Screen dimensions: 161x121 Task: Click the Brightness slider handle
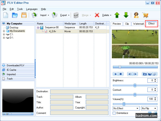coord(135,85)
